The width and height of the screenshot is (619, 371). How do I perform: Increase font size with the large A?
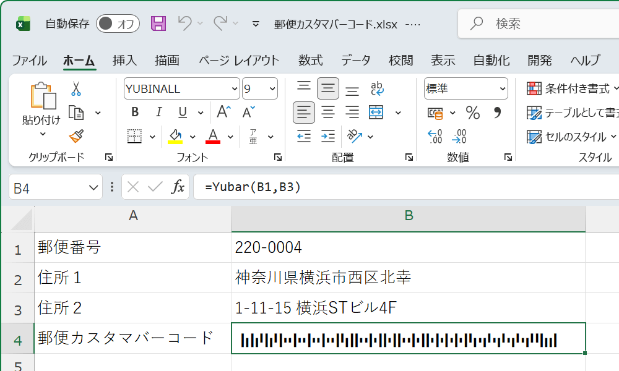tap(224, 112)
